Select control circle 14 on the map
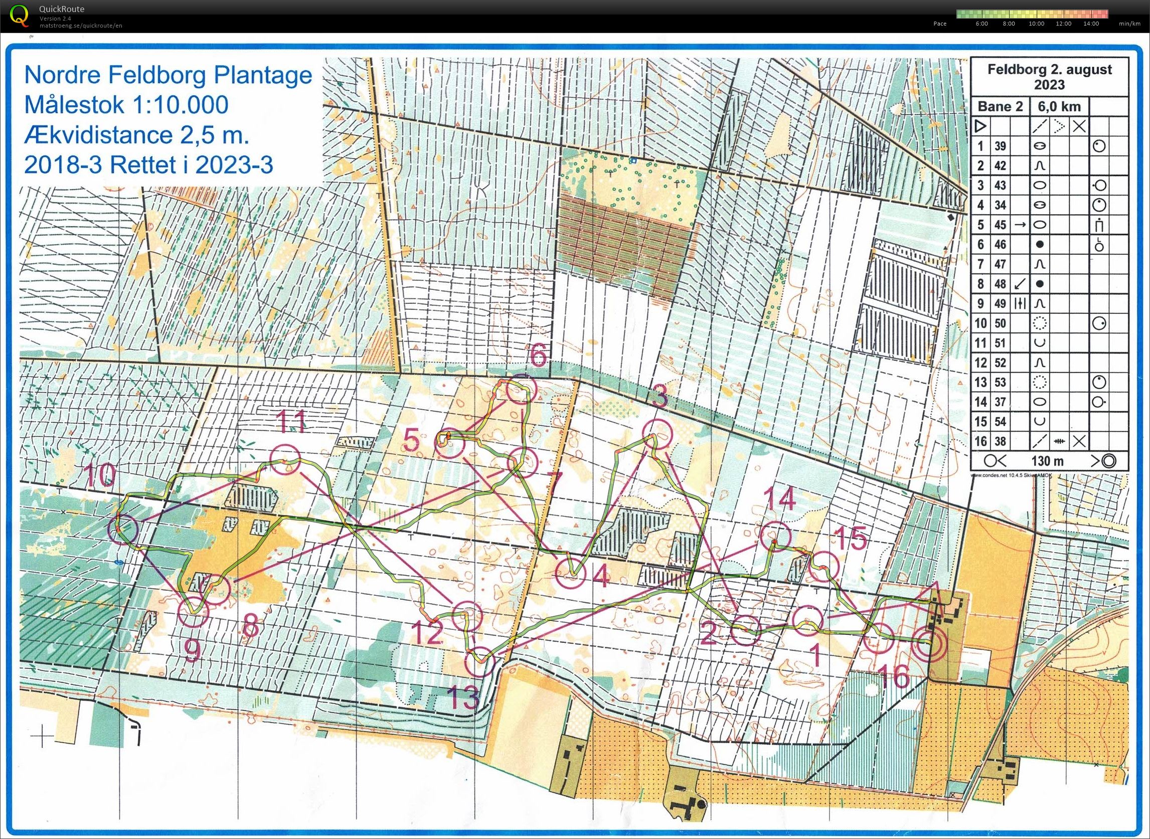 pos(777,536)
